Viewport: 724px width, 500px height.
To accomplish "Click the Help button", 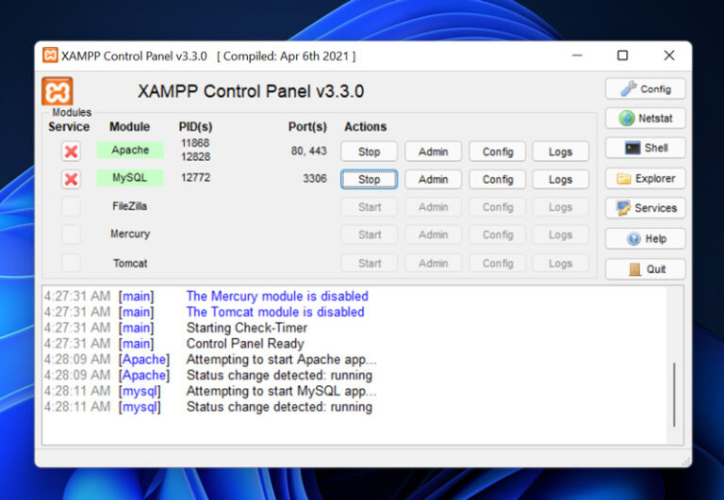I will click(x=645, y=238).
